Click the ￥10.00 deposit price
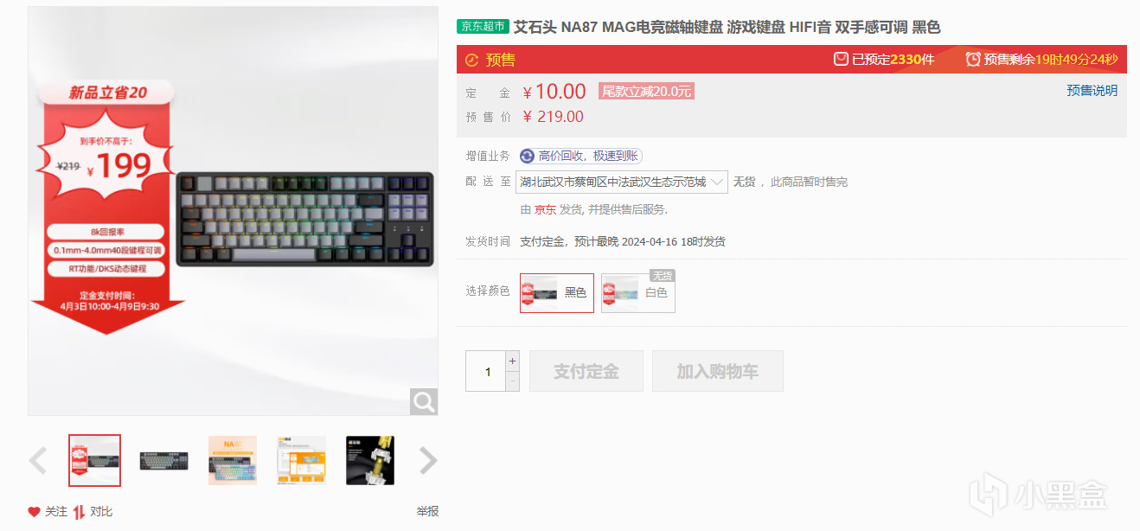 (554, 92)
